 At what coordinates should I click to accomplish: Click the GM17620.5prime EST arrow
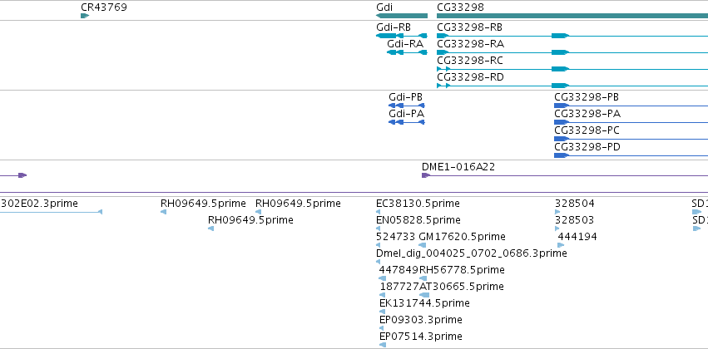[x=423, y=245]
